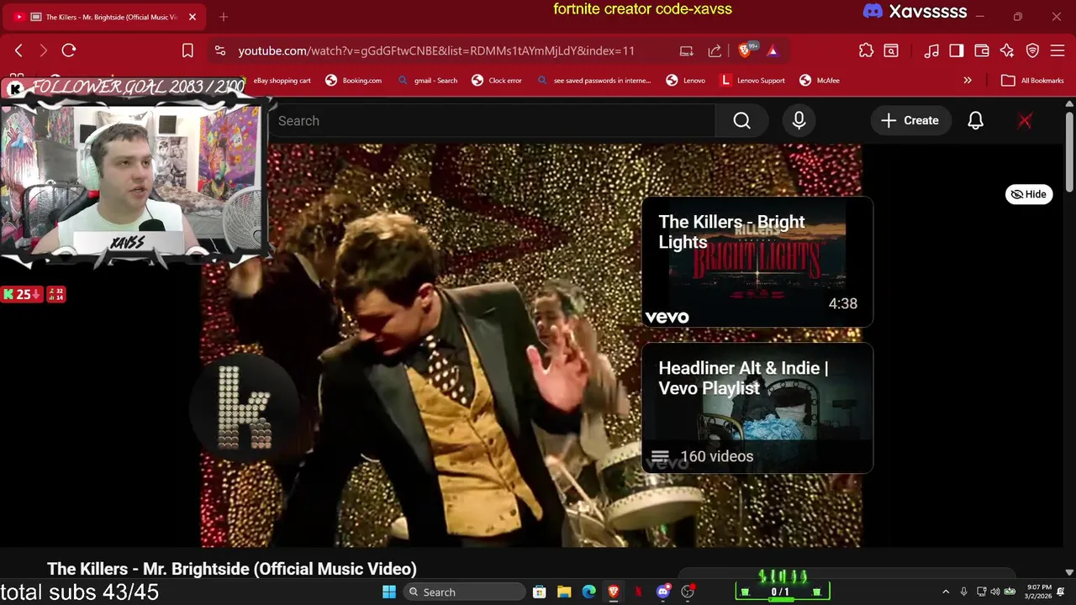Click the Killers 'k' channel logo overlay
This screenshot has height=605, width=1076.
245,408
